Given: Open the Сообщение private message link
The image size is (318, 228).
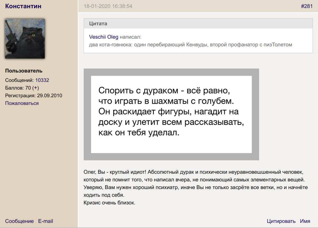Looking at the screenshot, I should pyautogui.click(x=19, y=221).
